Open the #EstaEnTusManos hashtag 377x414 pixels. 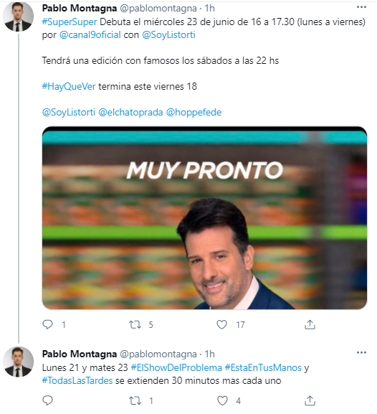(x=263, y=368)
